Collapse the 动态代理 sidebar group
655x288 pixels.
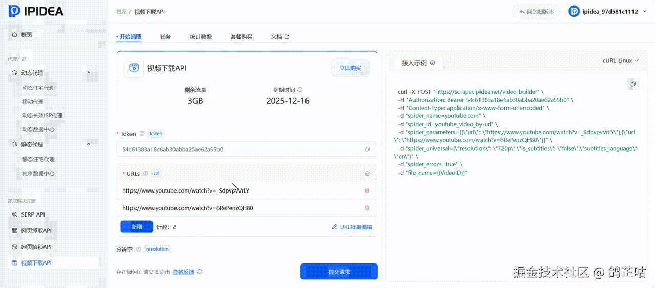click(x=89, y=73)
